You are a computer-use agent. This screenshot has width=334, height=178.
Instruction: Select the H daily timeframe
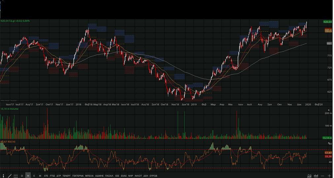28,176
